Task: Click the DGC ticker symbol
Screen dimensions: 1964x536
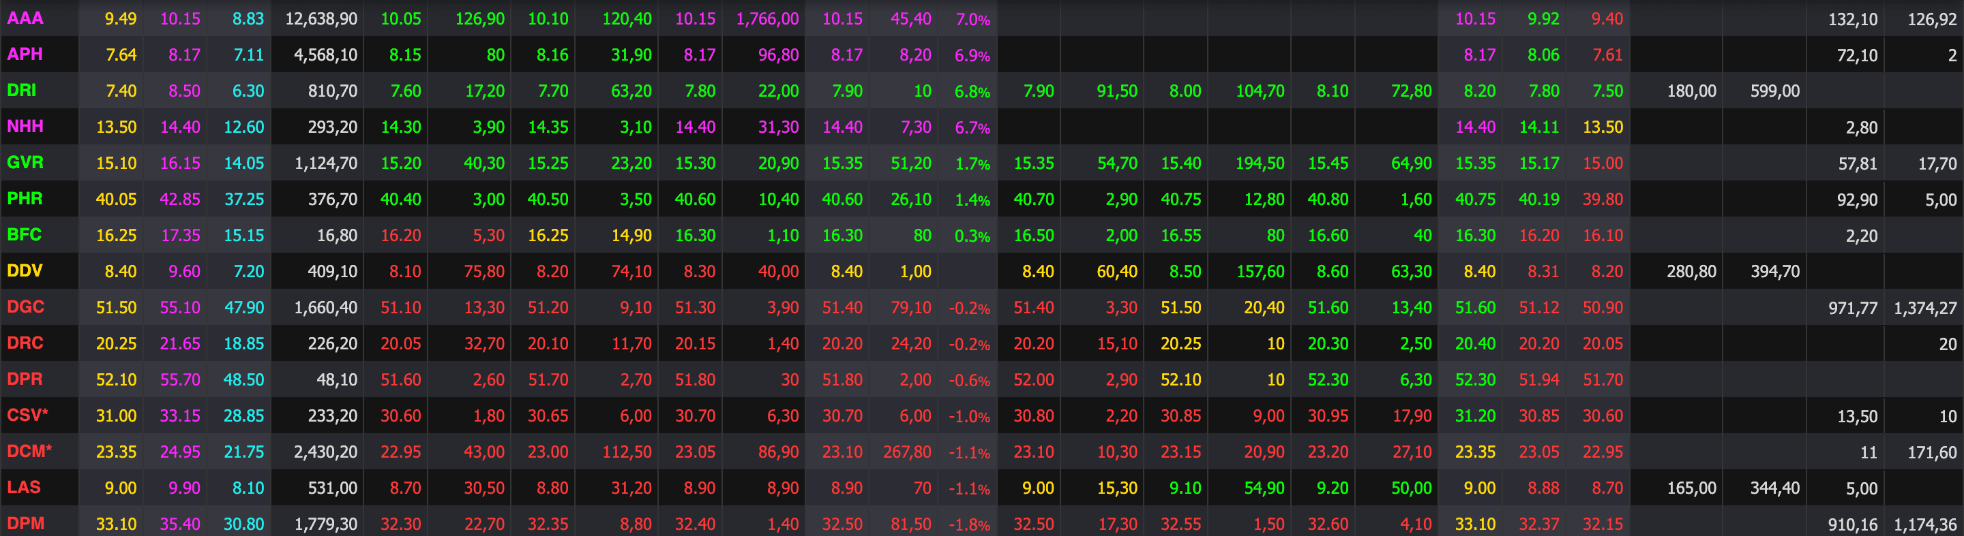Action: [x=25, y=307]
